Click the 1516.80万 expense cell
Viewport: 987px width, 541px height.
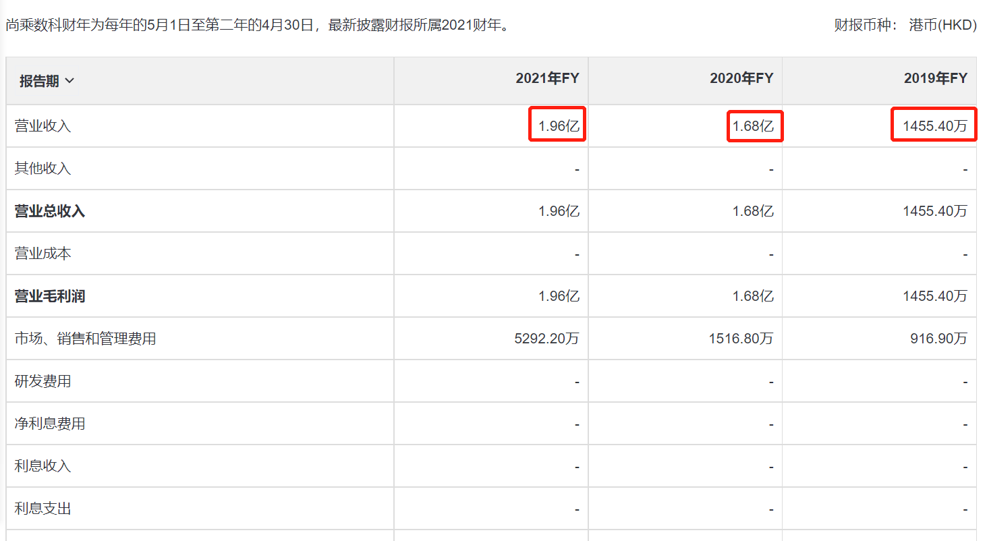(741, 339)
